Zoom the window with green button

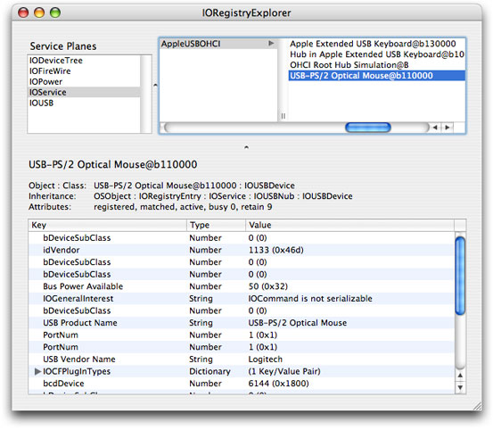coord(55,12)
